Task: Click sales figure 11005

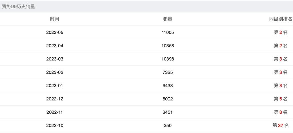Action: click(168, 33)
